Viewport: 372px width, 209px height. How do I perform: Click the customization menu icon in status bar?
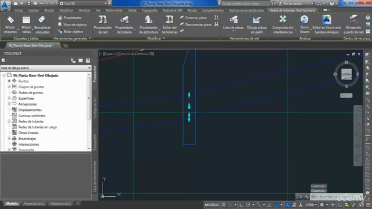click(x=368, y=205)
